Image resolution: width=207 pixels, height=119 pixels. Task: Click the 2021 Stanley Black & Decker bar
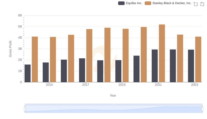(x=162, y=53)
